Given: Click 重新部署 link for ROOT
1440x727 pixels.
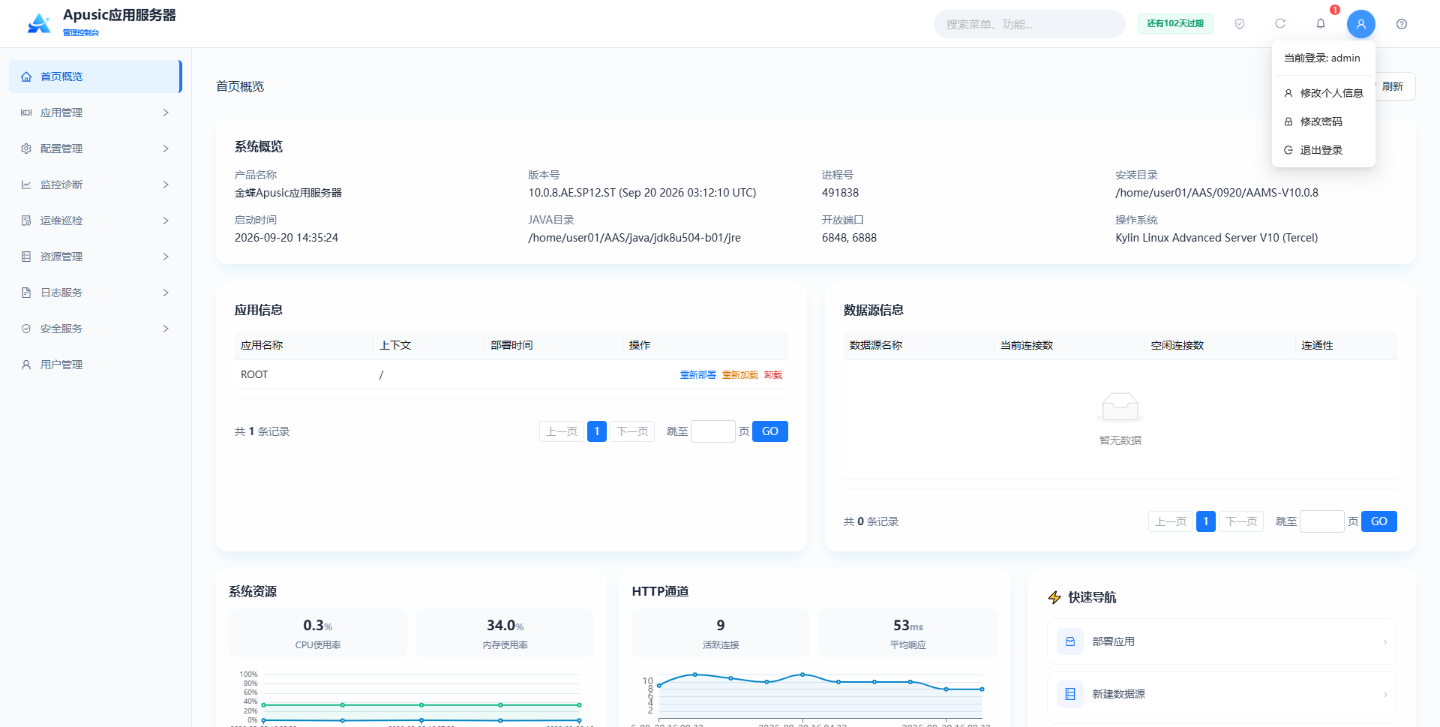Looking at the screenshot, I should [x=697, y=374].
